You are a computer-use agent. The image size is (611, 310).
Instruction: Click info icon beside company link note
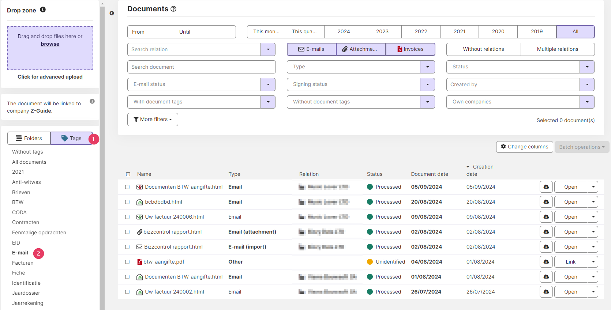pos(92,101)
